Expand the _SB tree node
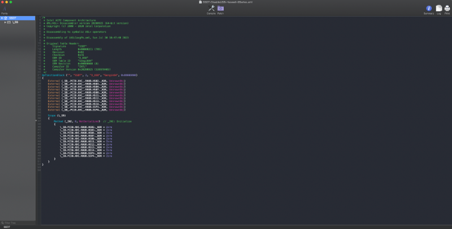Image resolution: width=452 pixels, height=229 pixels. tap(5, 22)
